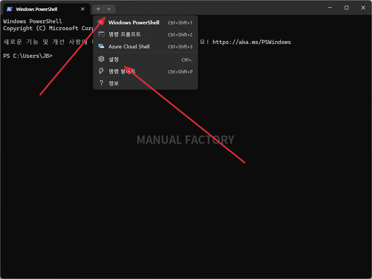This screenshot has width=372, height=279.
Task: Click the Ctrl+Shift+P shortcut label
Action: point(180,72)
